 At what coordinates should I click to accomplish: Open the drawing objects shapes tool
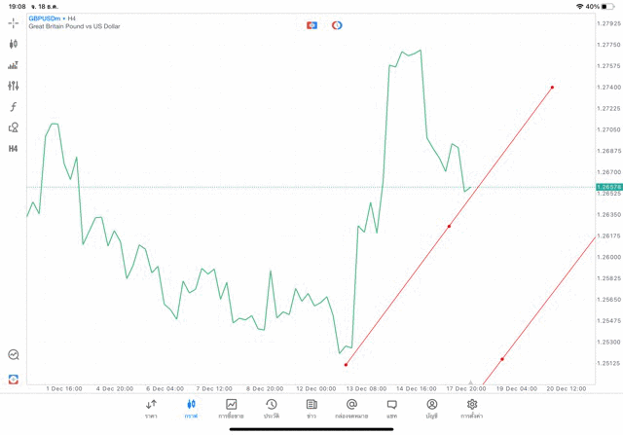click(x=14, y=127)
